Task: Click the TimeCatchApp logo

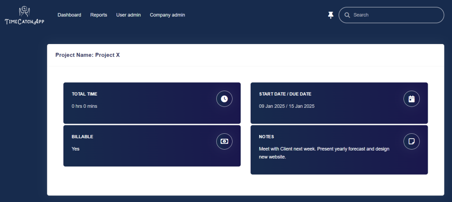Action: pos(25,15)
